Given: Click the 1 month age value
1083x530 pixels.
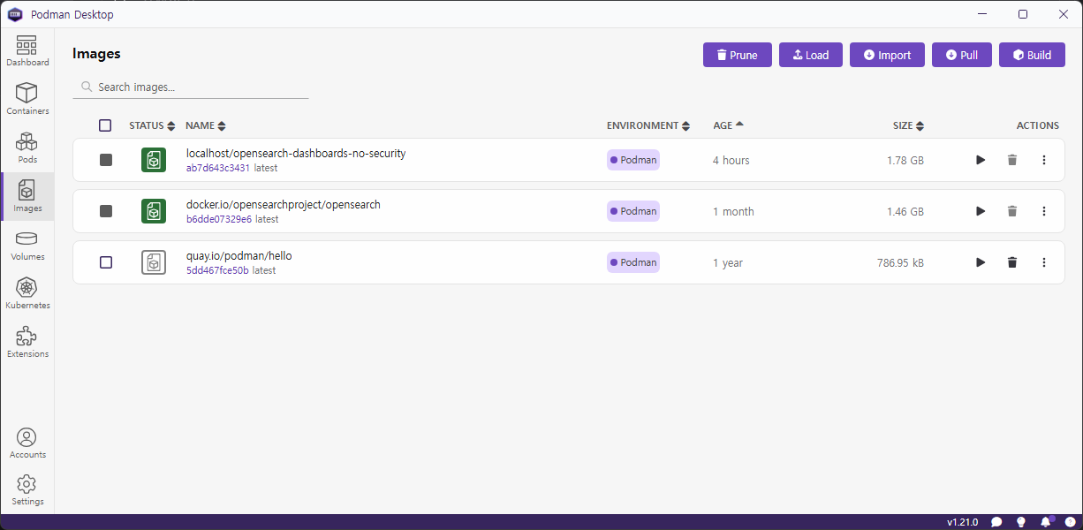Looking at the screenshot, I should click(x=734, y=211).
